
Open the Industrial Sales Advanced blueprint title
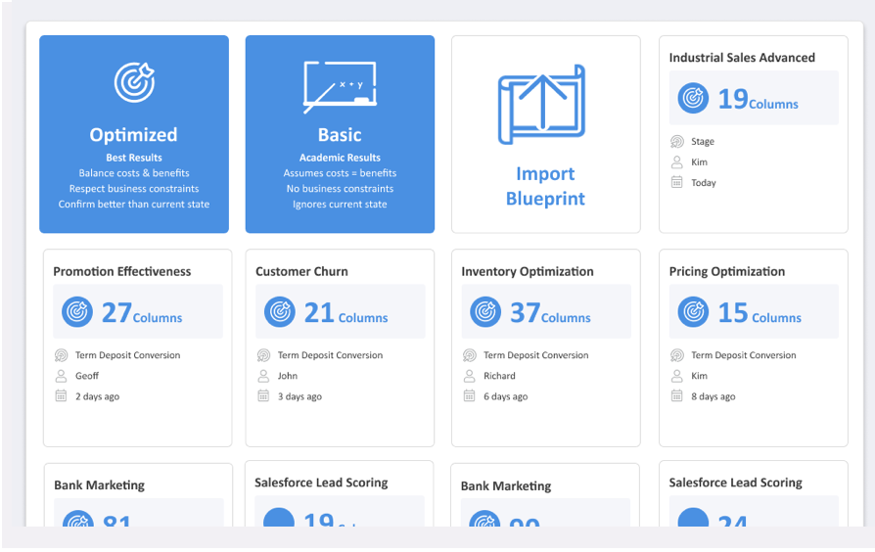pyautogui.click(x=742, y=58)
